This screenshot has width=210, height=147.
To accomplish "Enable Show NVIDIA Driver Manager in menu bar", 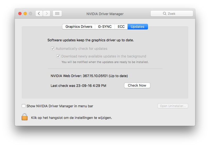I will pos(24,106).
